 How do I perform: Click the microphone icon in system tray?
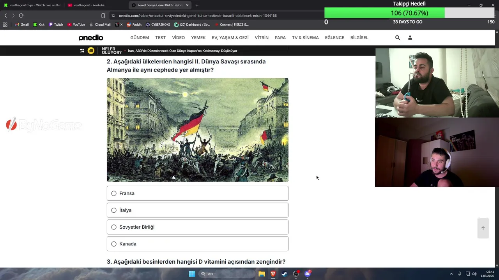[460, 274]
